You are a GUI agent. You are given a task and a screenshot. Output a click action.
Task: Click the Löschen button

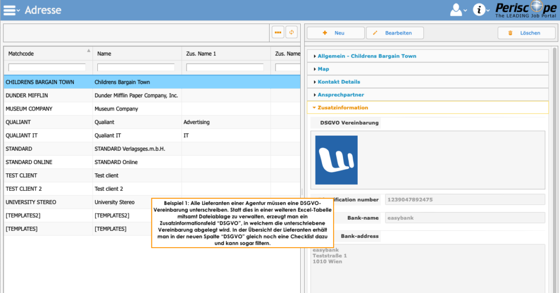tap(527, 33)
